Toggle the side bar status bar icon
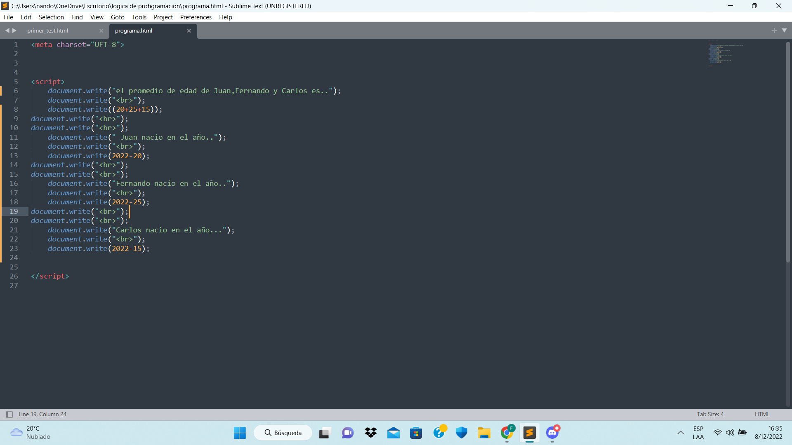This screenshot has height=445, width=792. click(x=9, y=414)
